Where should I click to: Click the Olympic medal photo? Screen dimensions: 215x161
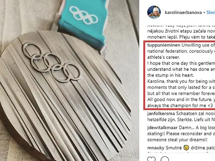(x=70, y=81)
